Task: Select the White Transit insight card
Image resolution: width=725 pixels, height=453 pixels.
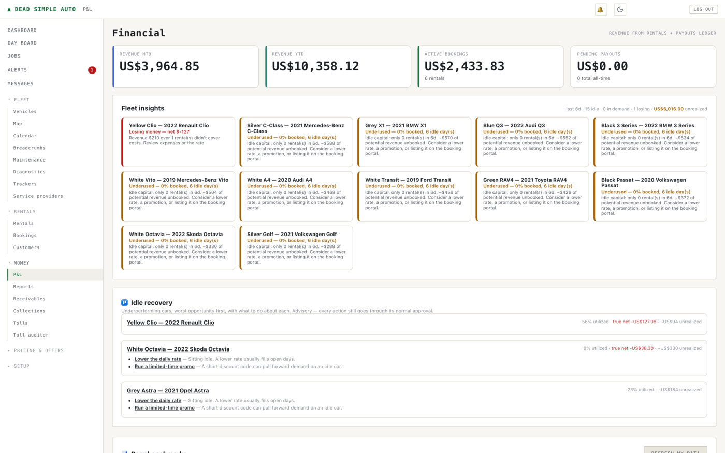Action: (414, 196)
